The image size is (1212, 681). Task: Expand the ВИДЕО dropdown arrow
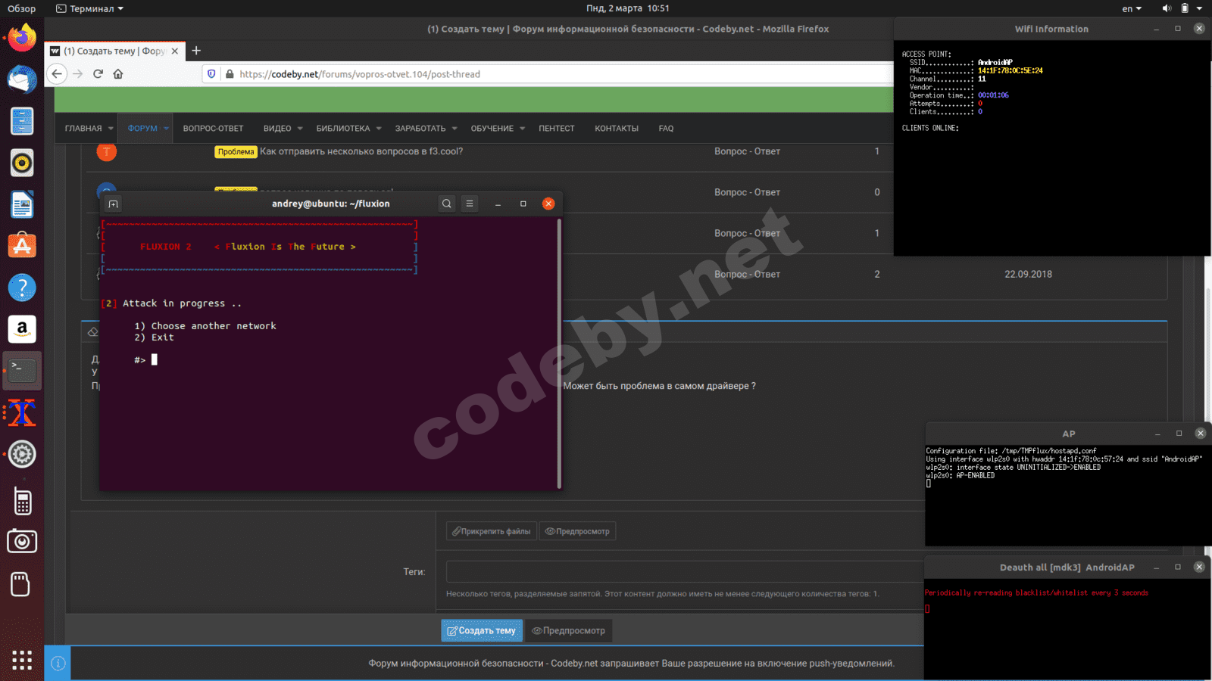[x=300, y=129]
